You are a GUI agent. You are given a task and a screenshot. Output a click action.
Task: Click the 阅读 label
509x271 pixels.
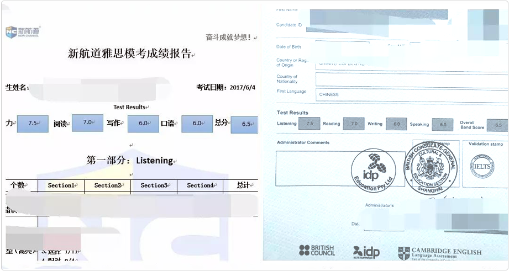[60, 124]
